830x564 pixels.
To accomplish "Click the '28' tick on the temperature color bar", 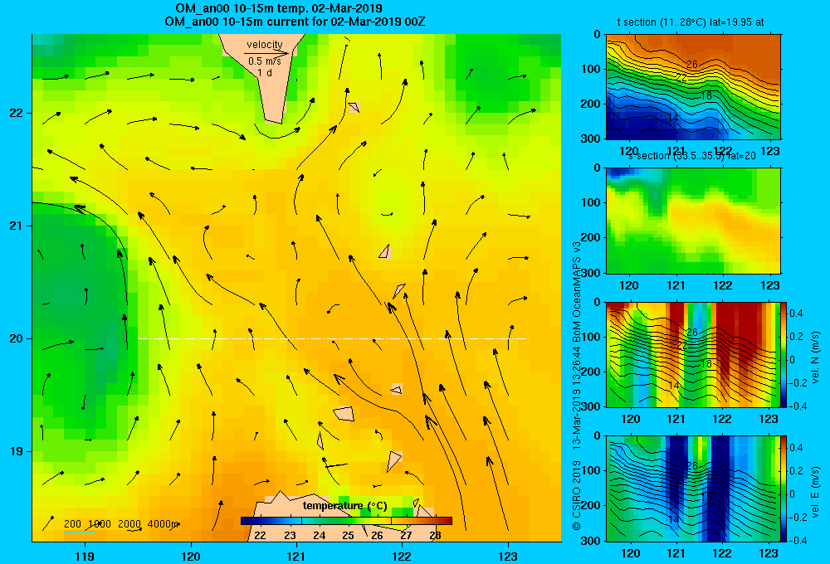I will click(x=435, y=536).
